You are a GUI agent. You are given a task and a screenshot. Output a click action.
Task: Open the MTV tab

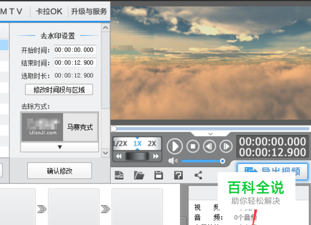[11, 12]
